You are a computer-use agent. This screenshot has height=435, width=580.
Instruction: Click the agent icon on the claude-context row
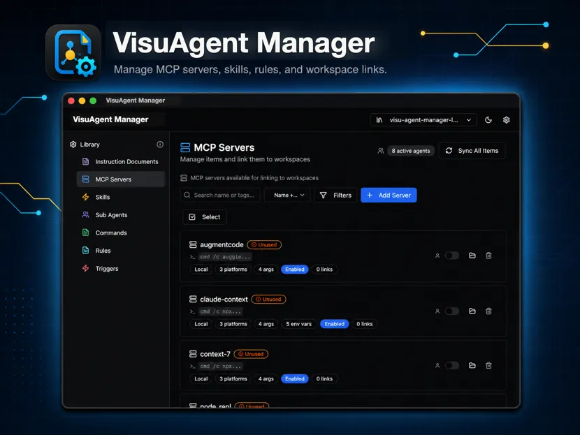[437, 311]
